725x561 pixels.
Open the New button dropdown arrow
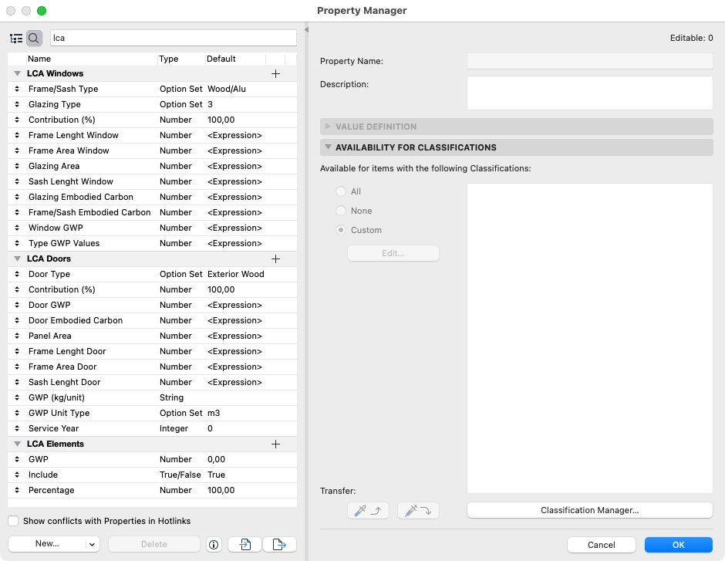coord(92,544)
